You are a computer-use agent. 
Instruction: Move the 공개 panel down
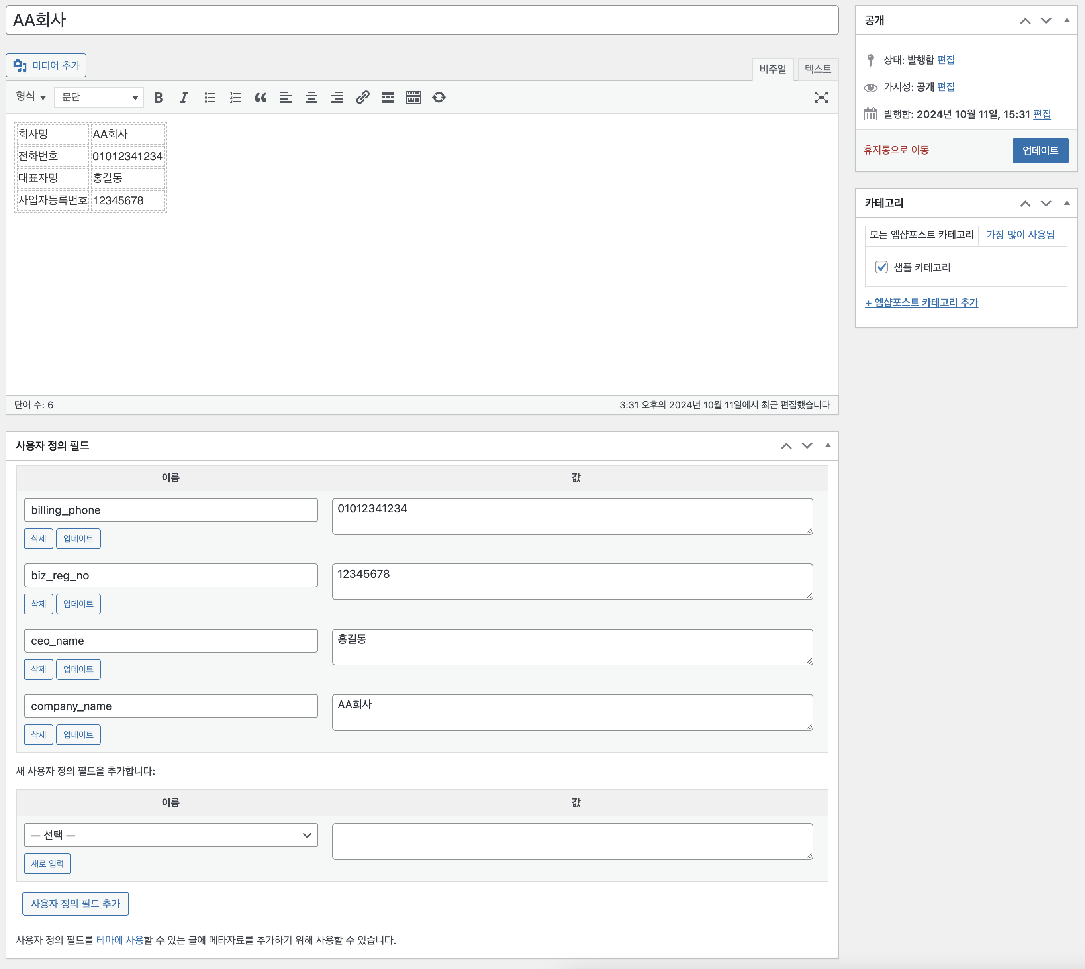click(1046, 21)
